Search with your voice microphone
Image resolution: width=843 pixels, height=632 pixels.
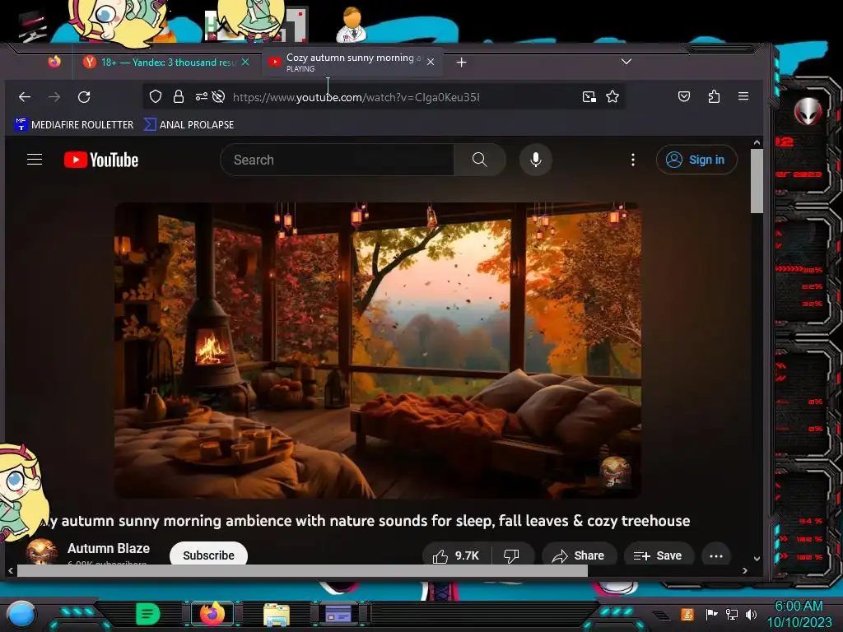point(535,160)
